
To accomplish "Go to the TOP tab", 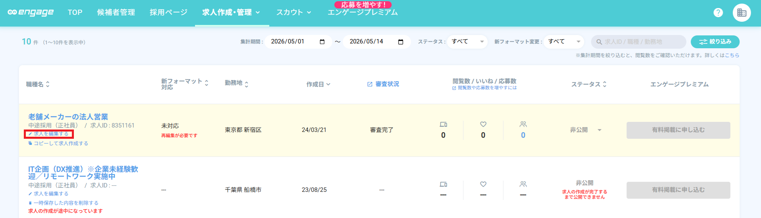I will [x=75, y=12].
